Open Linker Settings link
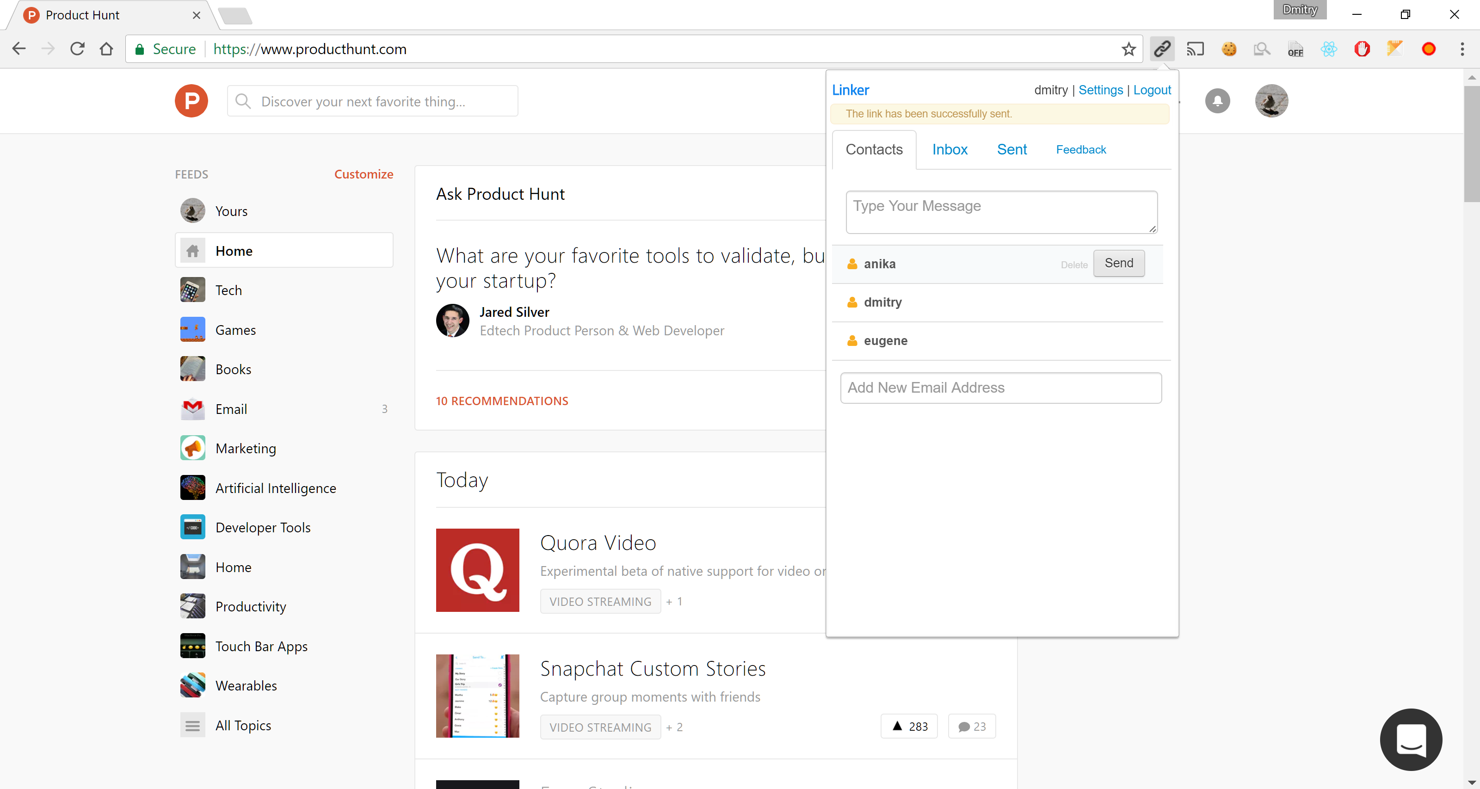The width and height of the screenshot is (1480, 789). click(x=1100, y=90)
